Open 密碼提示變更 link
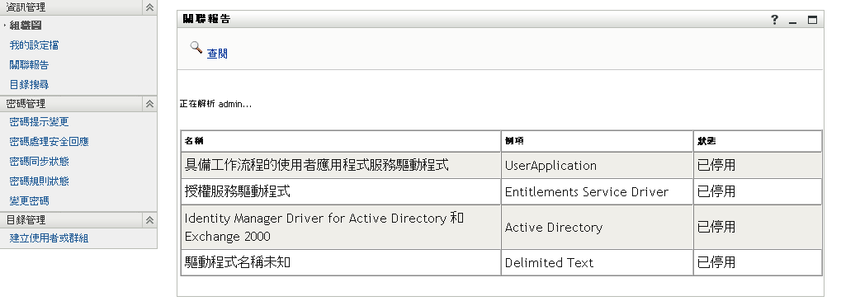841x301 pixels. 39,122
